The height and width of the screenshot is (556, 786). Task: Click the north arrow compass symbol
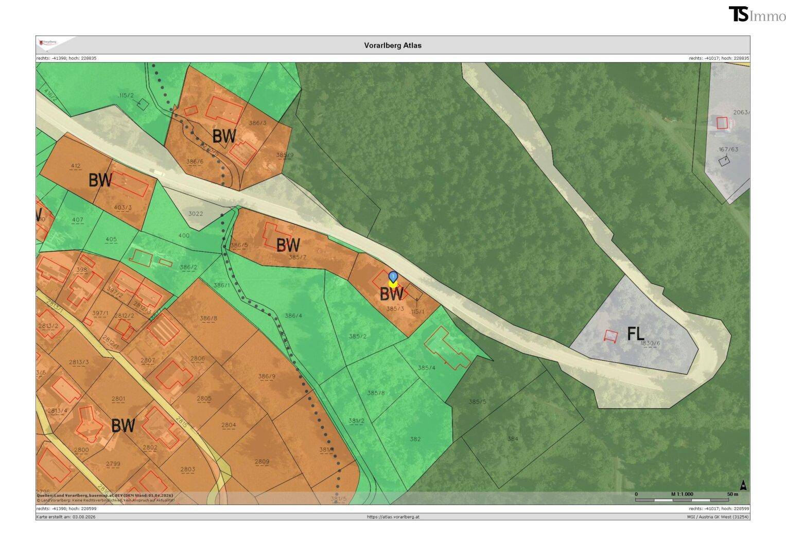coord(743,485)
